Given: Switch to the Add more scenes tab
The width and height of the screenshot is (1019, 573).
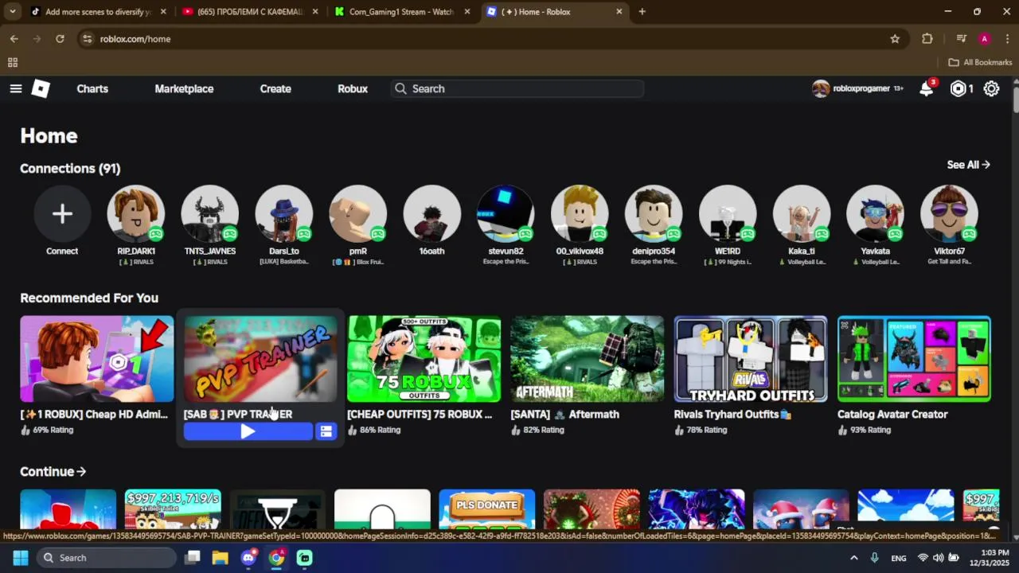Looking at the screenshot, I should point(98,12).
